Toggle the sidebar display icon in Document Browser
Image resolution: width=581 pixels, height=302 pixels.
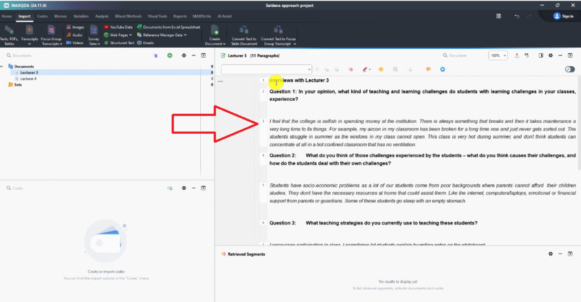click(541, 56)
